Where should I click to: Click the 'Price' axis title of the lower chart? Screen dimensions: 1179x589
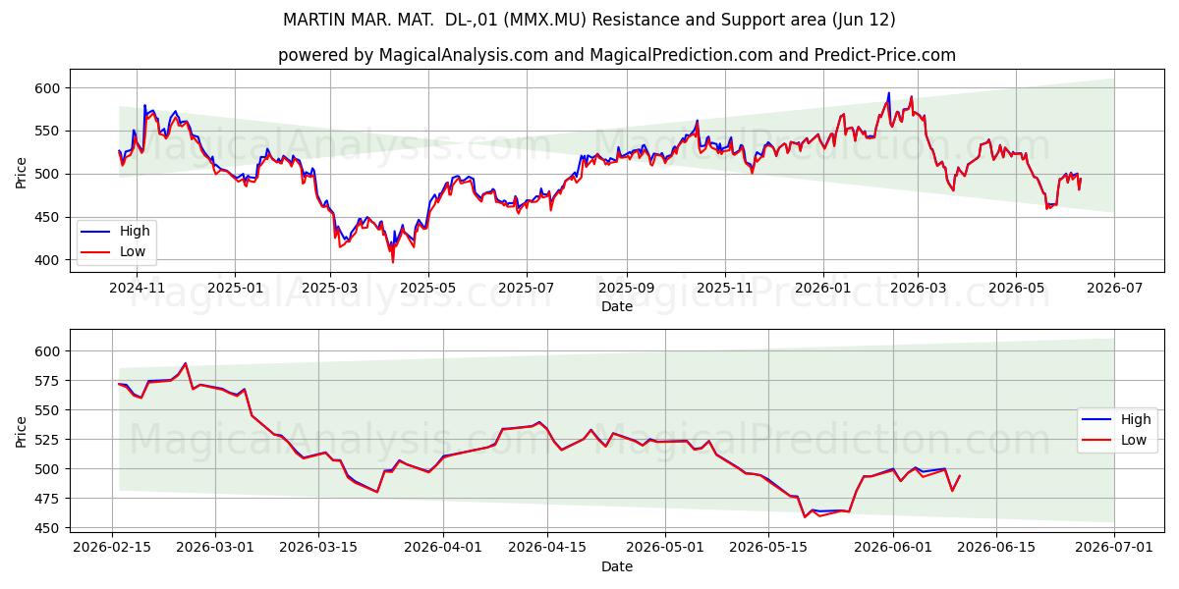coord(22,431)
